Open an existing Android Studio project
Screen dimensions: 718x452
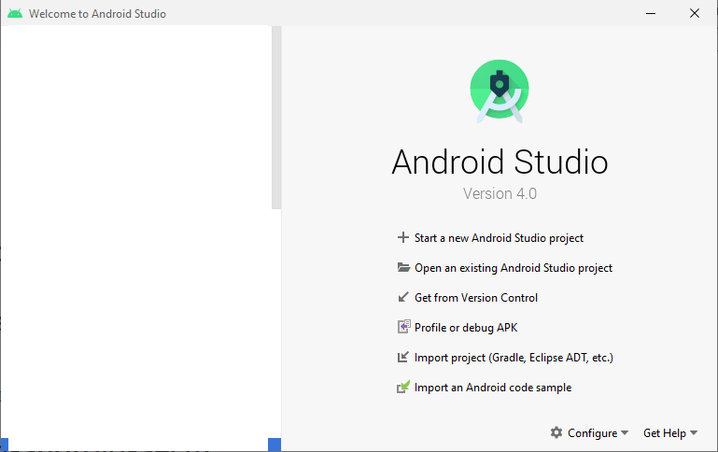(x=514, y=268)
